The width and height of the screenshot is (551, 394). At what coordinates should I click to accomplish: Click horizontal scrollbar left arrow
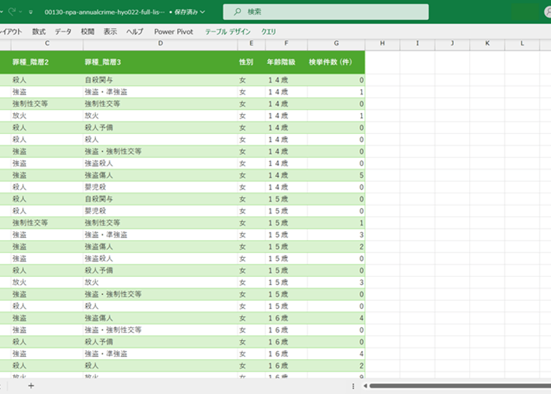[365, 386]
